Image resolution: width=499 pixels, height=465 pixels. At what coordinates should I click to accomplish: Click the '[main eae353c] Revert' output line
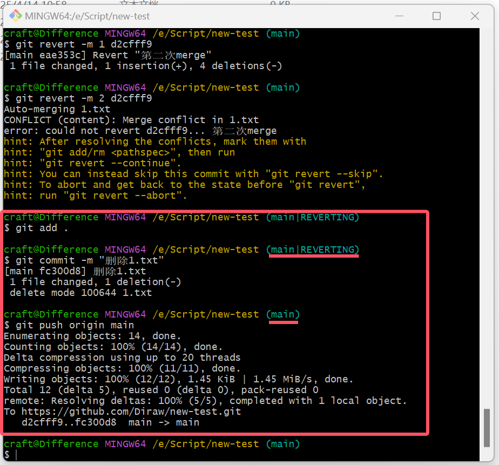tap(108, 55)
